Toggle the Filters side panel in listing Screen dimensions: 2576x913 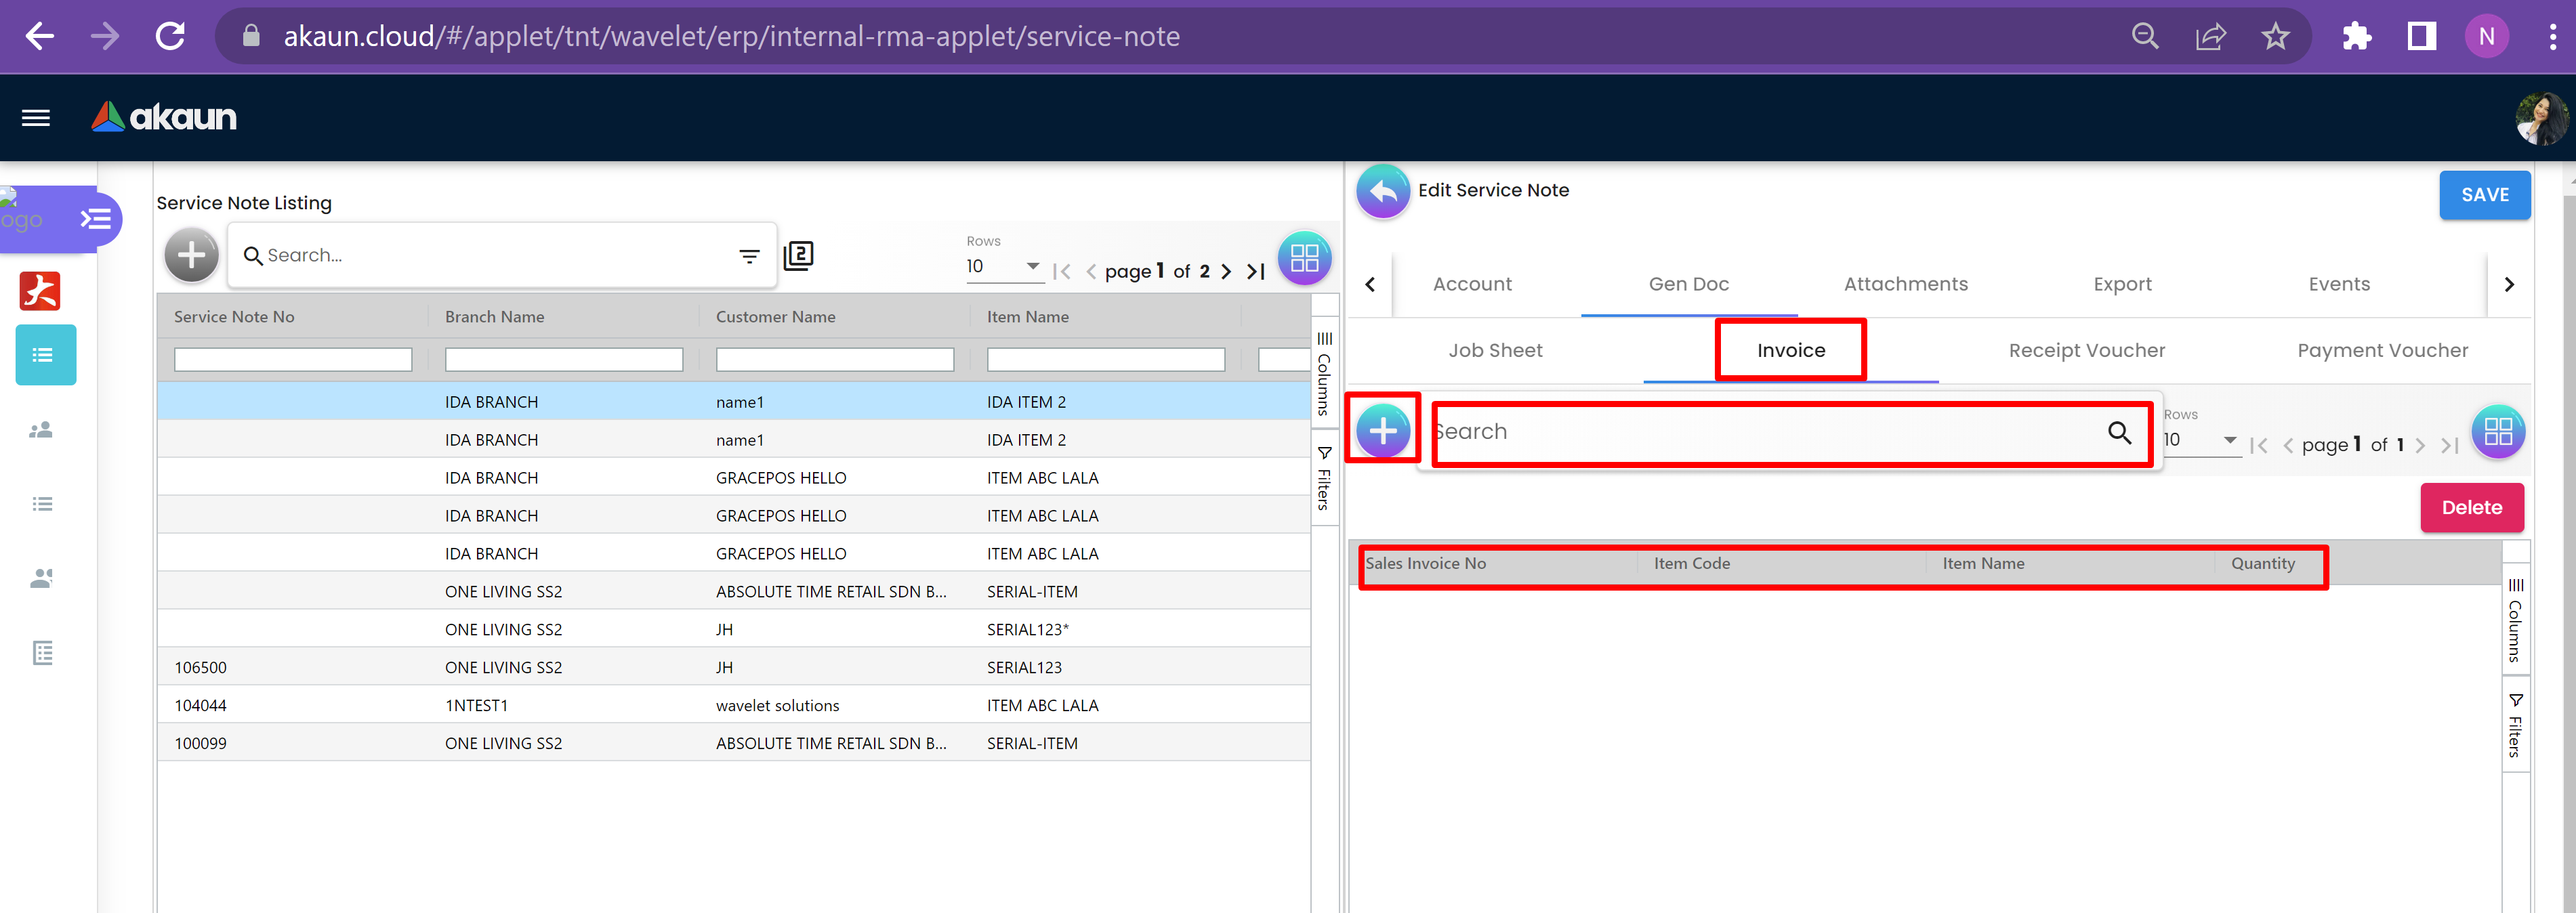point(1324,478)
